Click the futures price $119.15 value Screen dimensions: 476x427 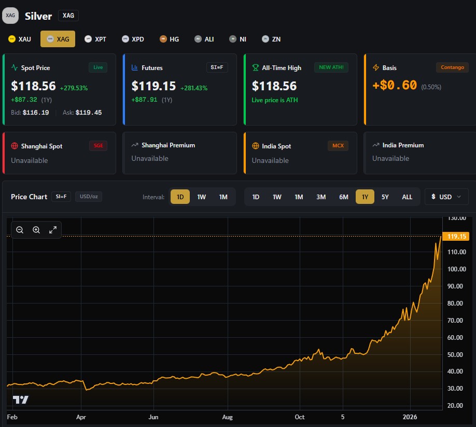[153, 86]
